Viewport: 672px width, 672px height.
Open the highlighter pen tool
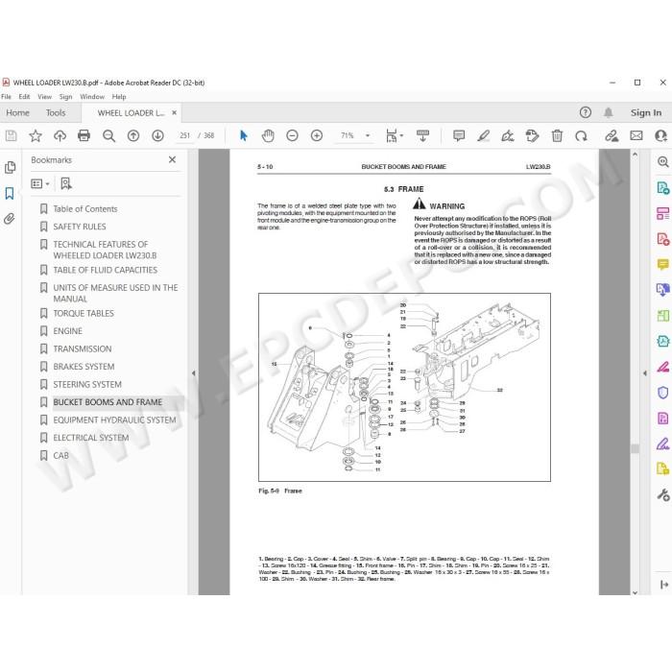tap(484, 136)
